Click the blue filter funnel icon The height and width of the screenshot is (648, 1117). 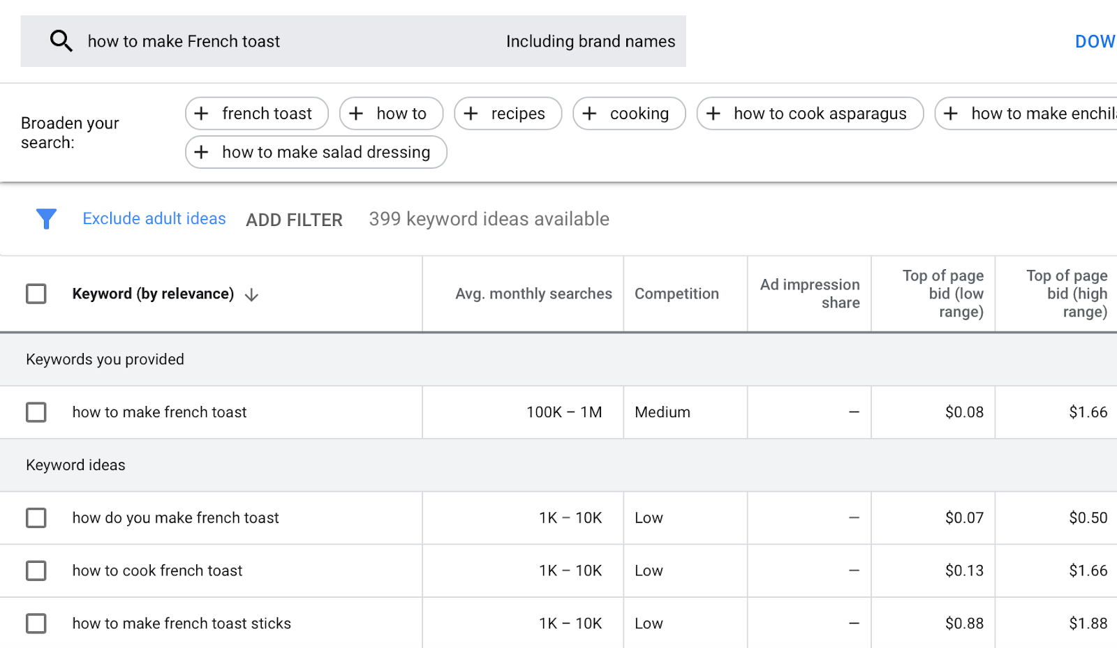coord(46,219)
